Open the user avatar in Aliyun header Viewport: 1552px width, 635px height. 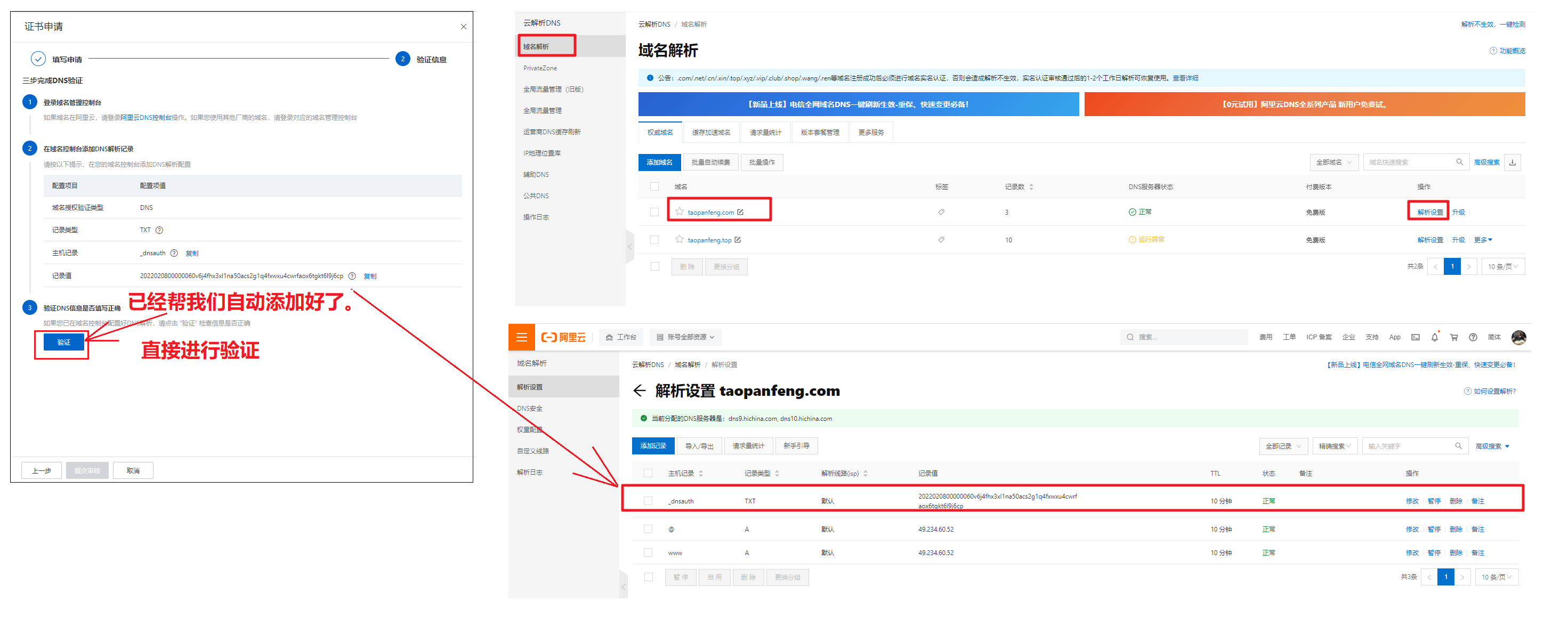click(1518, 337)
